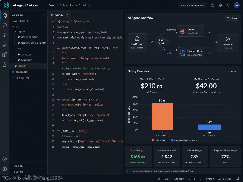Click LF line ending in status bar

[201, 179]
